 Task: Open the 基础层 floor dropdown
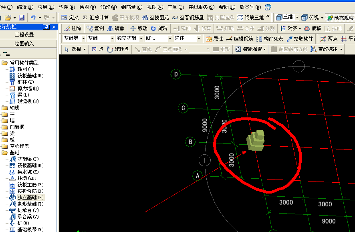[83, 39]
